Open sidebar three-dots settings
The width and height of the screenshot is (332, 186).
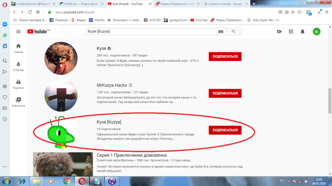[x=5, y=167]
